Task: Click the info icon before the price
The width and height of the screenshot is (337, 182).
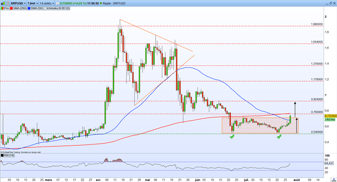Action: click(x=57, y=3)
